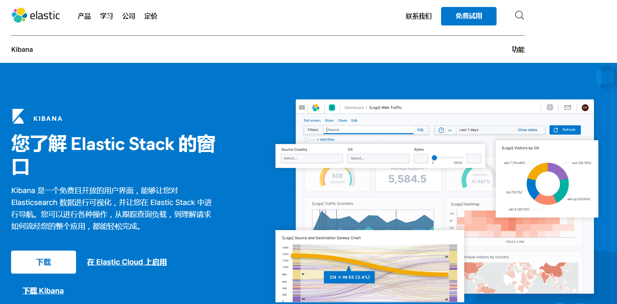Click the Kibana K logo
617x304 pixels.
(18, 116)
